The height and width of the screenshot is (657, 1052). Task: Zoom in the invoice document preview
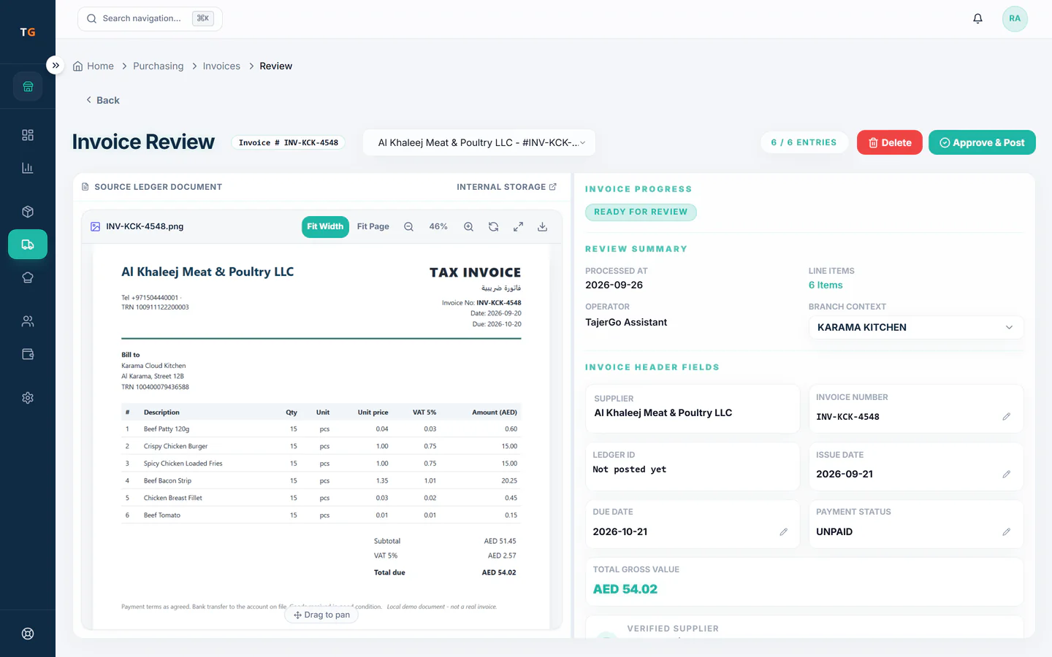click(468, 227)
